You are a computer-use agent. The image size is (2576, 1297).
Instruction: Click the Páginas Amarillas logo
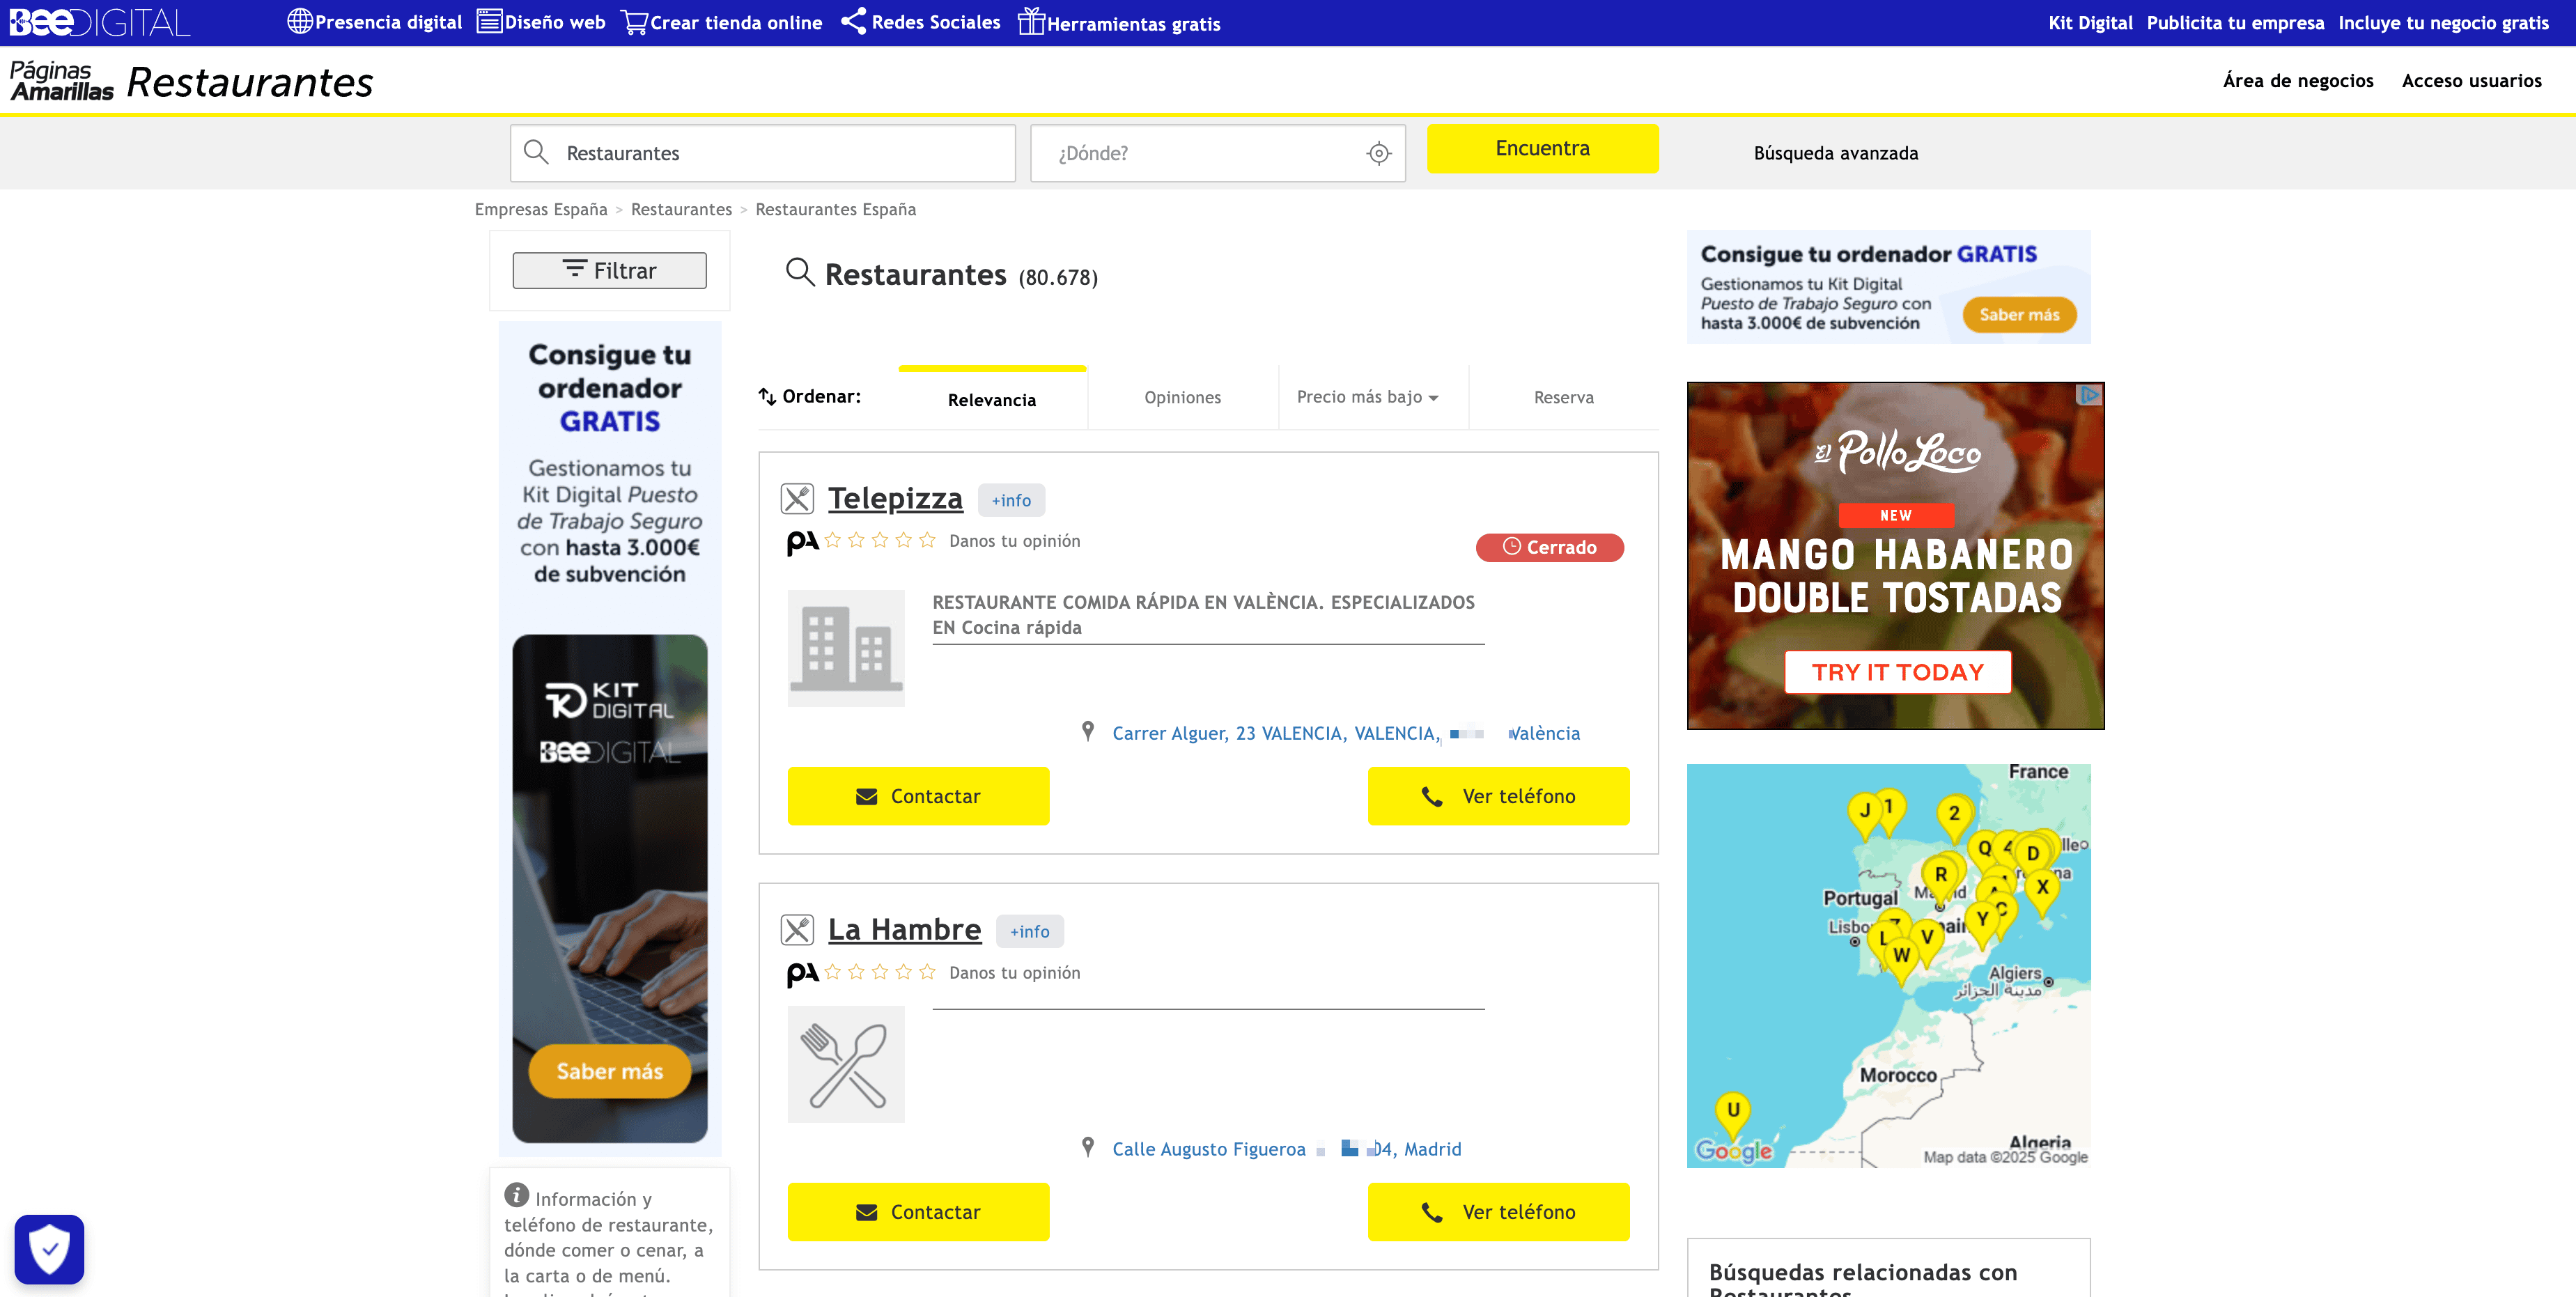(x=61, y=81)
